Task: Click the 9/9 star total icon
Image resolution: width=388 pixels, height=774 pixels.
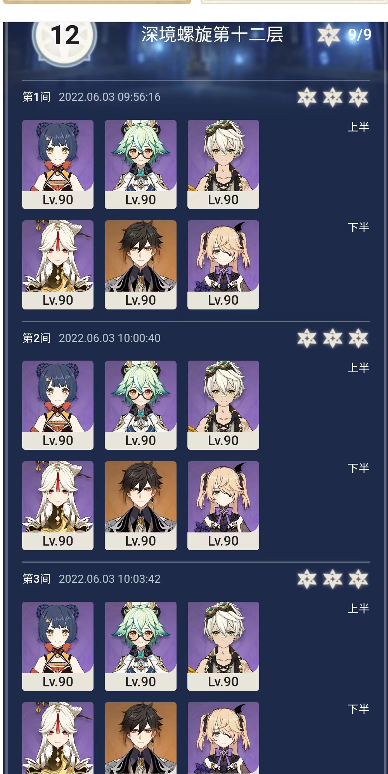Action: [x=329, y=35]
